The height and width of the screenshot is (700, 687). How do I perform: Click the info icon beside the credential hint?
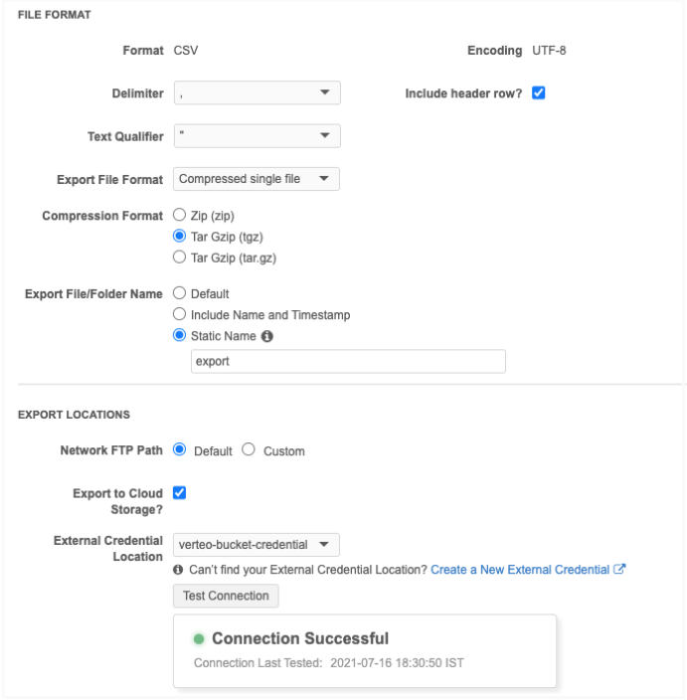tap(178, 570)
